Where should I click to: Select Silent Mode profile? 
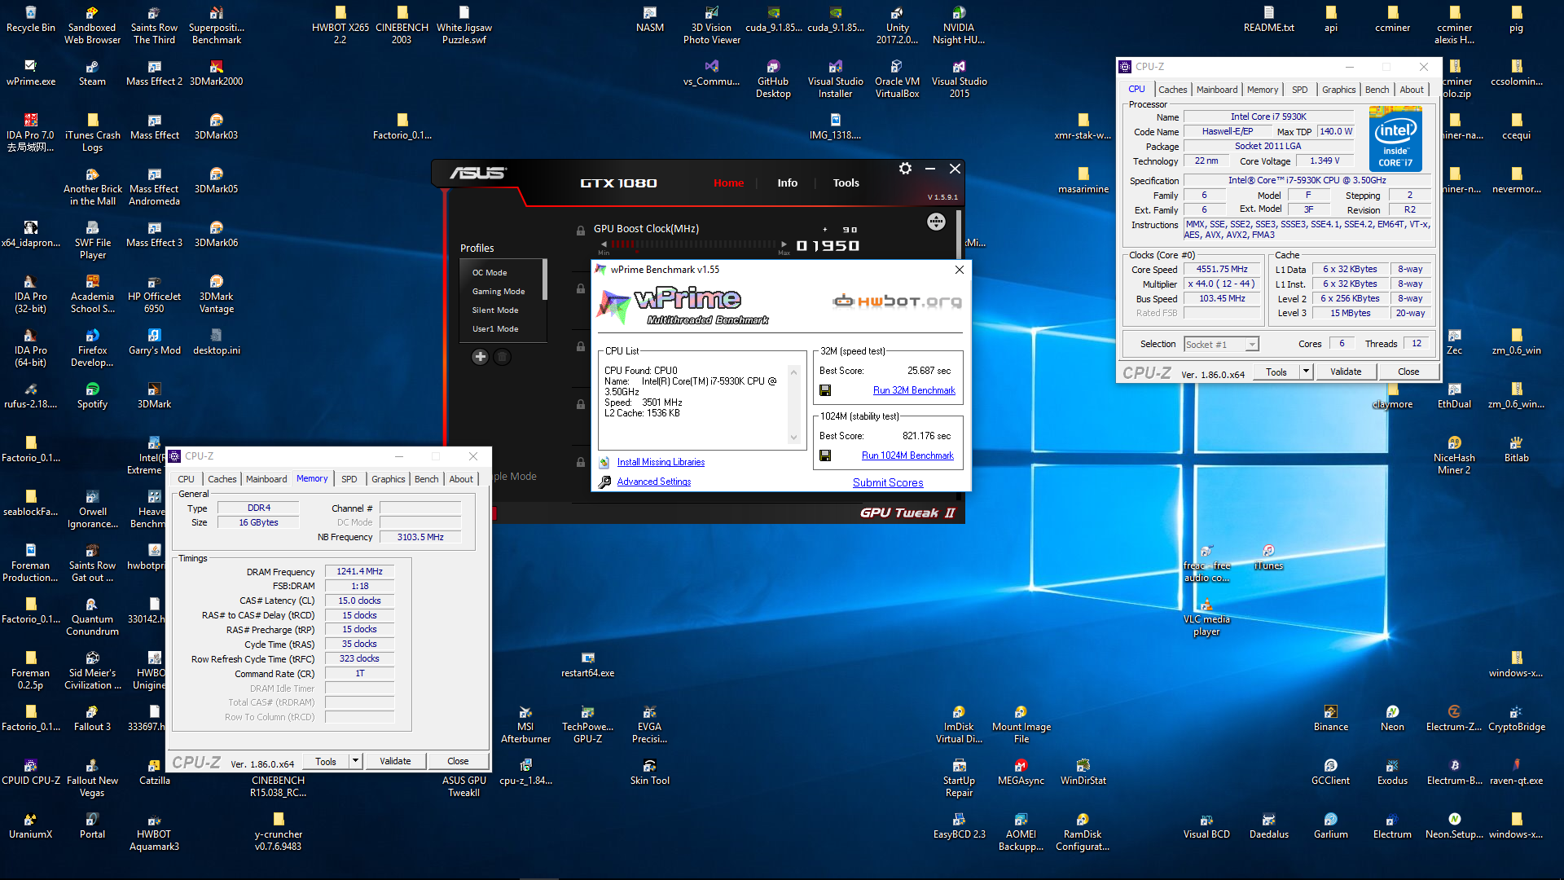click(x=495, y=310)
